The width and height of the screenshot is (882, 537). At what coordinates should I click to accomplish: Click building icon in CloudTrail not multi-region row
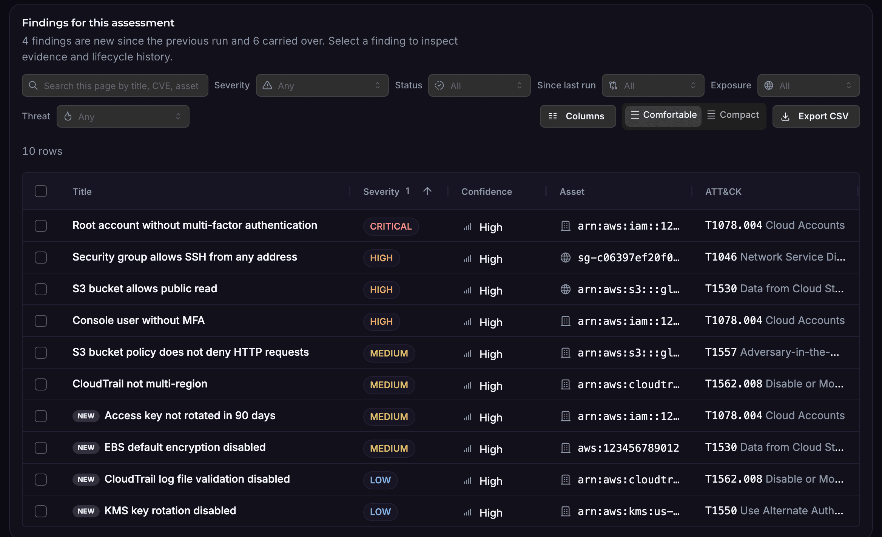[566, 384]
